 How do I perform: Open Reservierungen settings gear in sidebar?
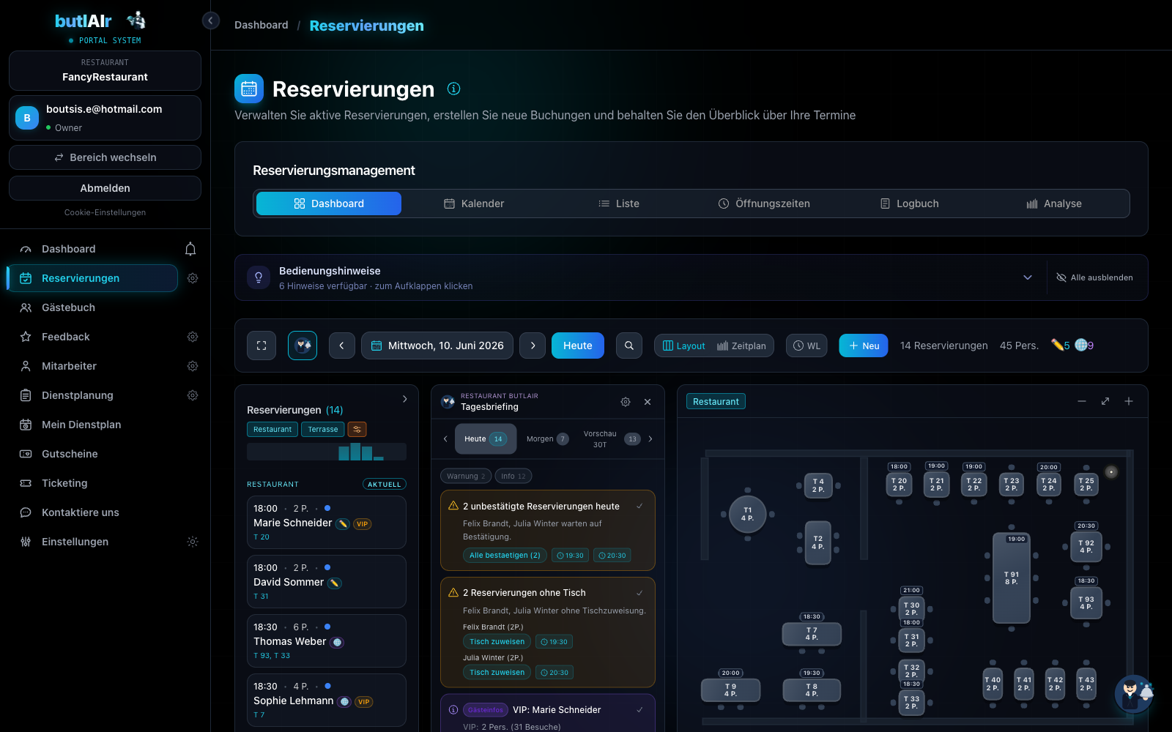[193, 278]
